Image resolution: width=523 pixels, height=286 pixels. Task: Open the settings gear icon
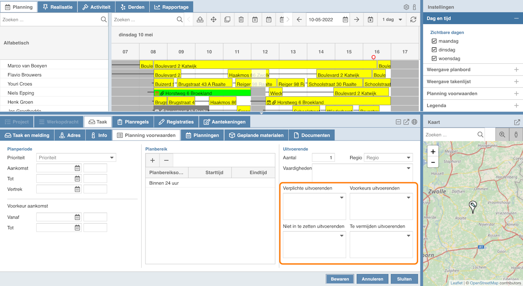point(406,7)
